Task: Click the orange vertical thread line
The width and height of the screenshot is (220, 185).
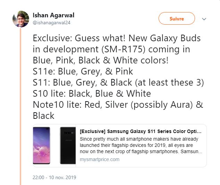Action: pos(20,104)
